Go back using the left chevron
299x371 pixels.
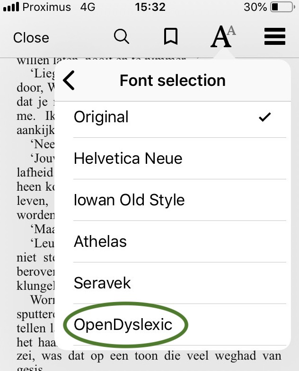coord(69,80)
